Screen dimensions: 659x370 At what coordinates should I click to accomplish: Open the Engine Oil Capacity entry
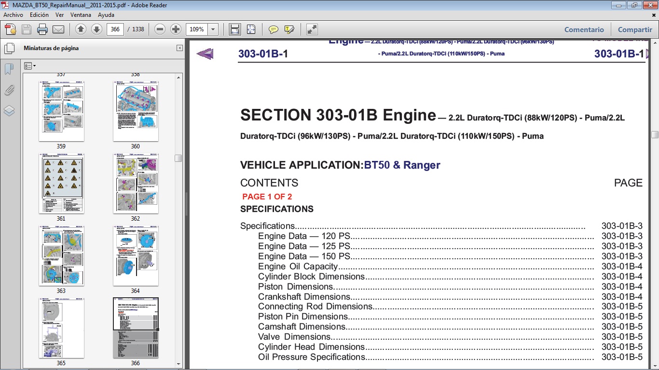[450, 266]
